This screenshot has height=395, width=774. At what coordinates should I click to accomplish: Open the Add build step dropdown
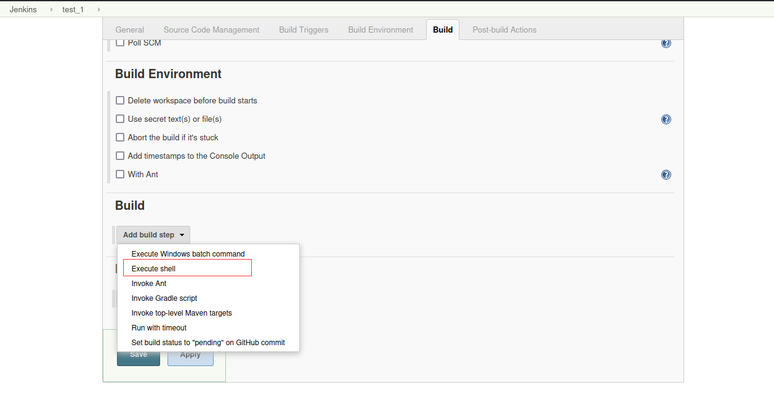click(x=153, y=235)
